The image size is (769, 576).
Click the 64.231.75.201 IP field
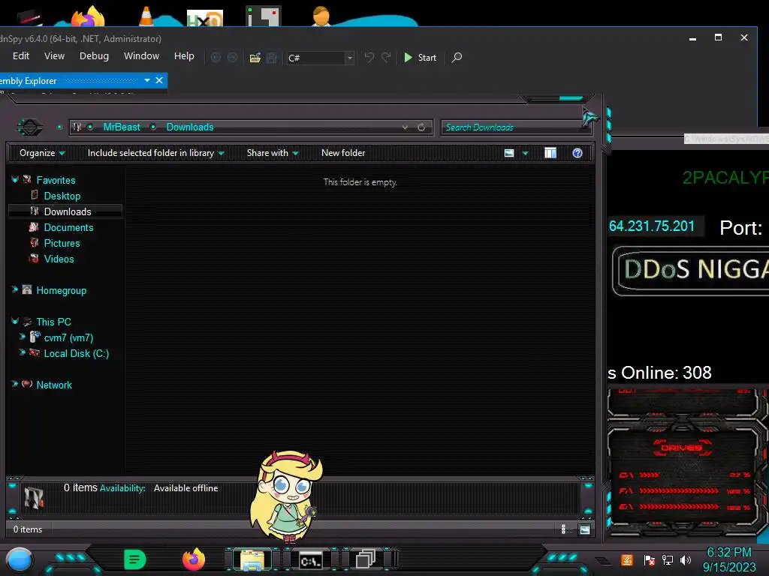coord(656,226)
